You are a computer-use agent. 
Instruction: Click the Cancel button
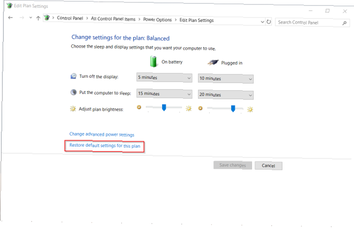click(268, 165)
